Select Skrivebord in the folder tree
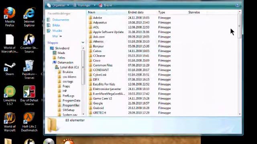The height and width of the screenshot is (144, 257). 62,48
